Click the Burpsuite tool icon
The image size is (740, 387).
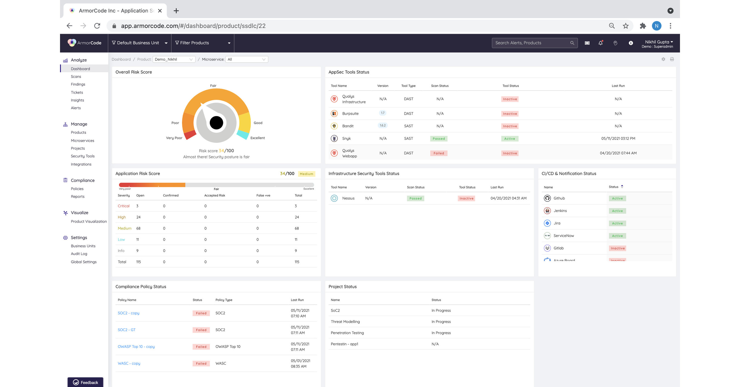pyautogui.click(x=334, y=113)
